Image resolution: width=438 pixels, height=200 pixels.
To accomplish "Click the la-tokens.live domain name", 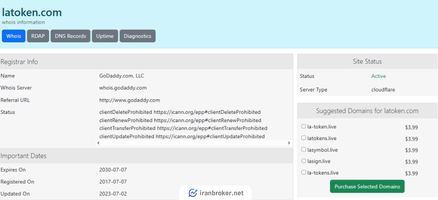I will coord(323,173).
